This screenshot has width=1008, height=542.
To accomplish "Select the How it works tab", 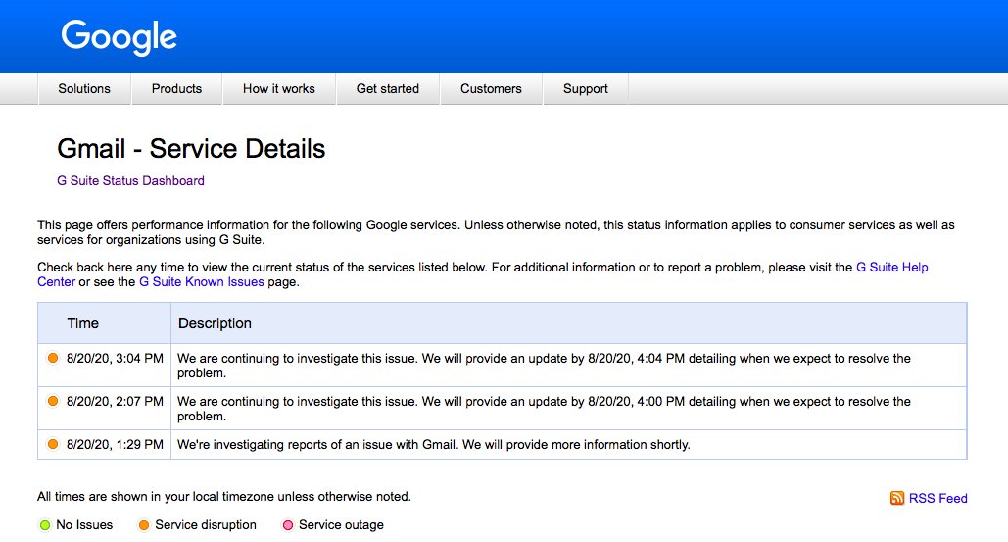I will click(279, 88).
